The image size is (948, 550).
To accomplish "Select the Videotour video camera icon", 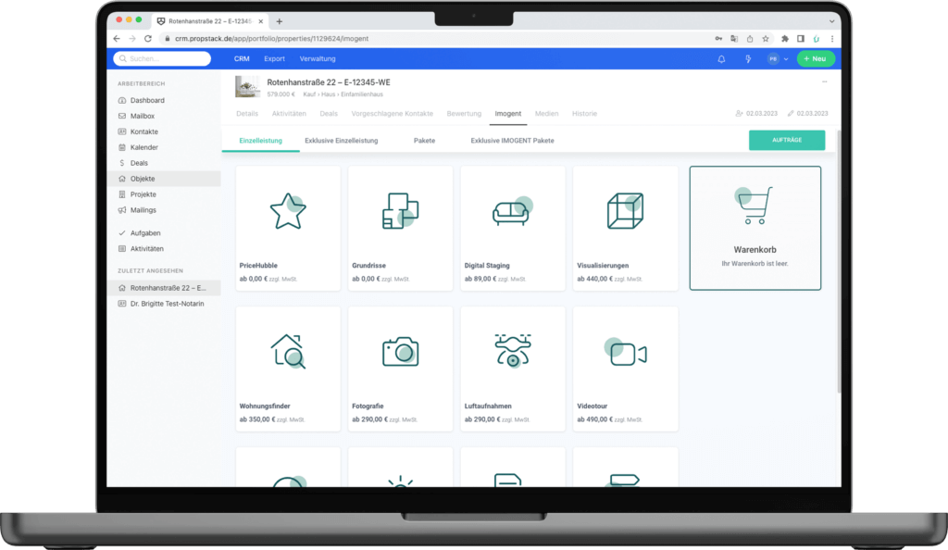I will (x=626, y=353).
